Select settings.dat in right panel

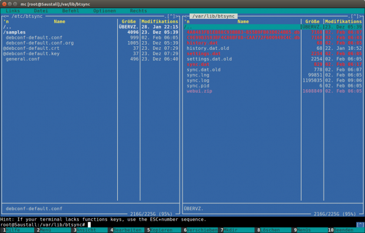(273, 53)
